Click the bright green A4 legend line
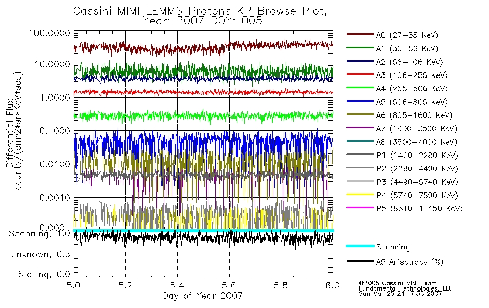The image size is (489, 308). point(360,88)
